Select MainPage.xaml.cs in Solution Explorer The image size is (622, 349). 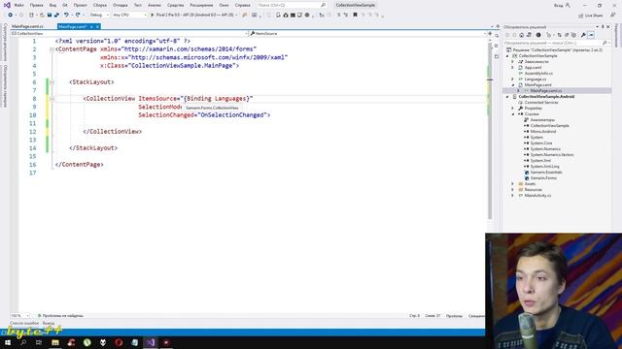[x=546, y=91]
